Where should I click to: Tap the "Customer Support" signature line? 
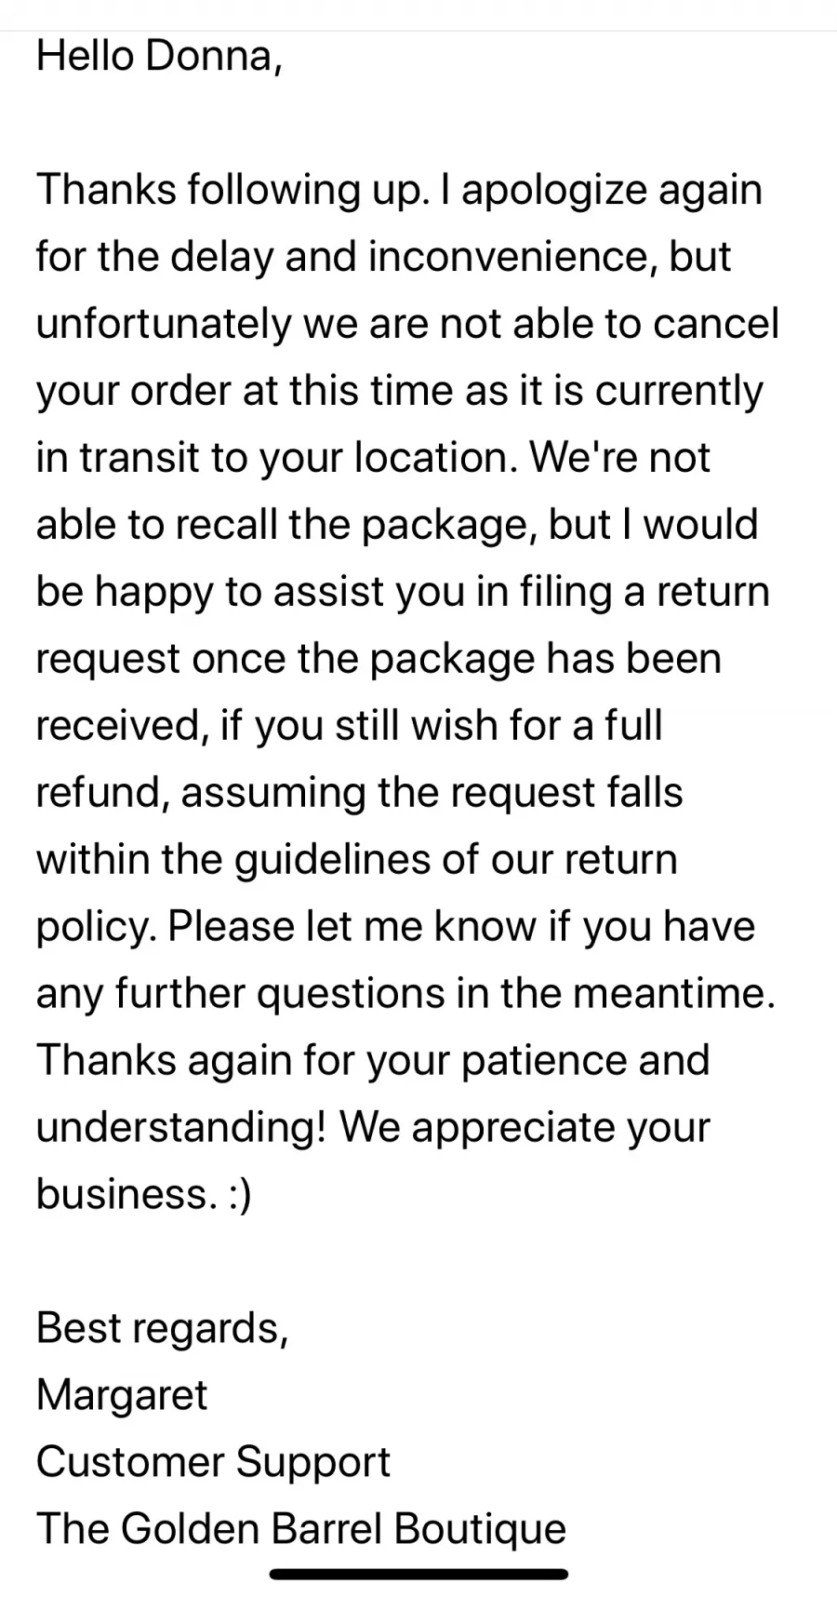click(213, 1462)
